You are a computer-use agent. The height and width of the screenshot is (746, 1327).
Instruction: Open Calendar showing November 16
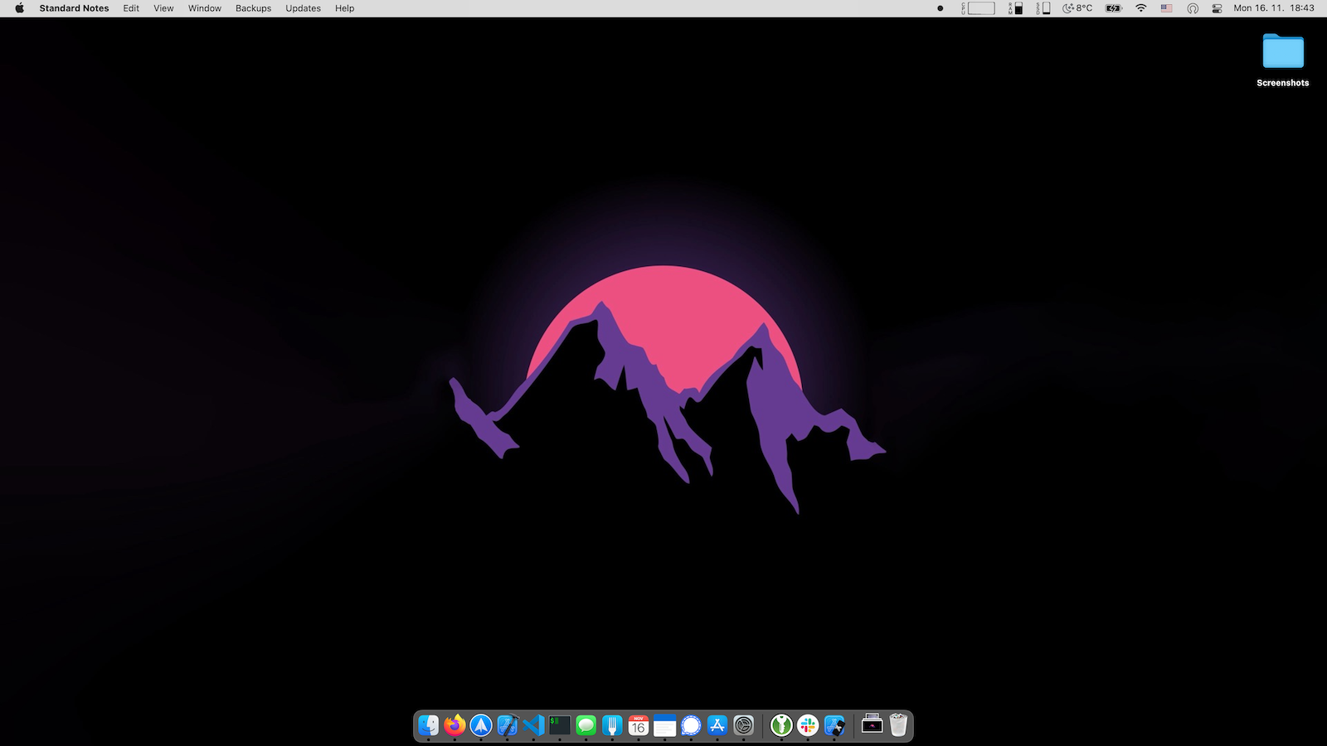pyautogui.click(x=639, y=725)
